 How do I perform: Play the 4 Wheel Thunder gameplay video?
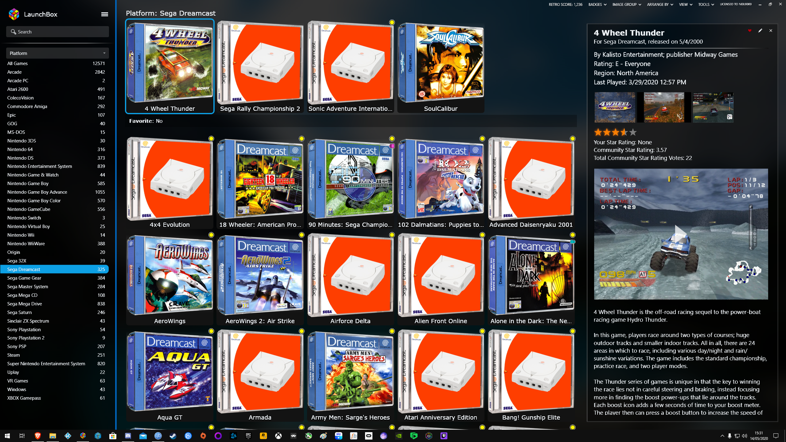tap(681, 234)
